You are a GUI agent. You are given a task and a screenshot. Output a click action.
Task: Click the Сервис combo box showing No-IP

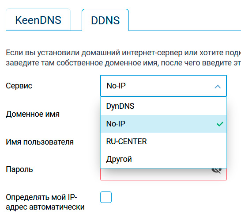click(163, 86)
